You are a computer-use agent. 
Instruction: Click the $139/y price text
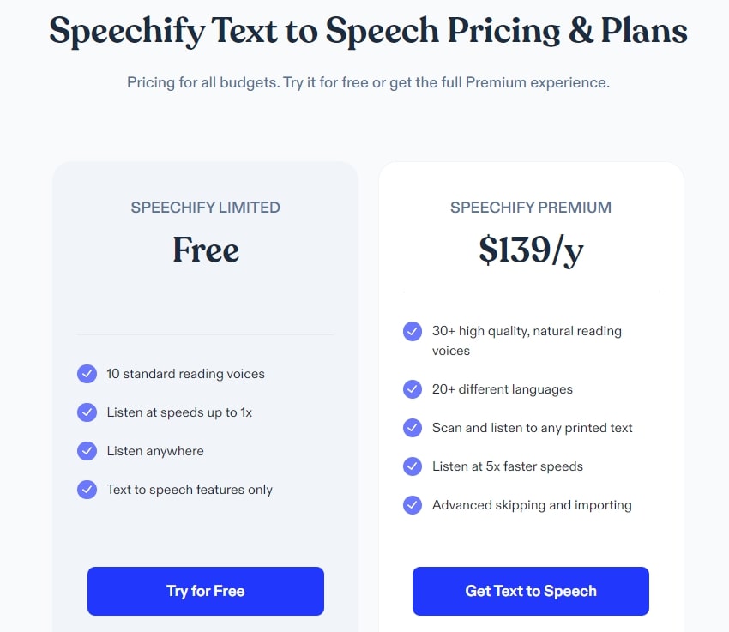coord(531,250)
